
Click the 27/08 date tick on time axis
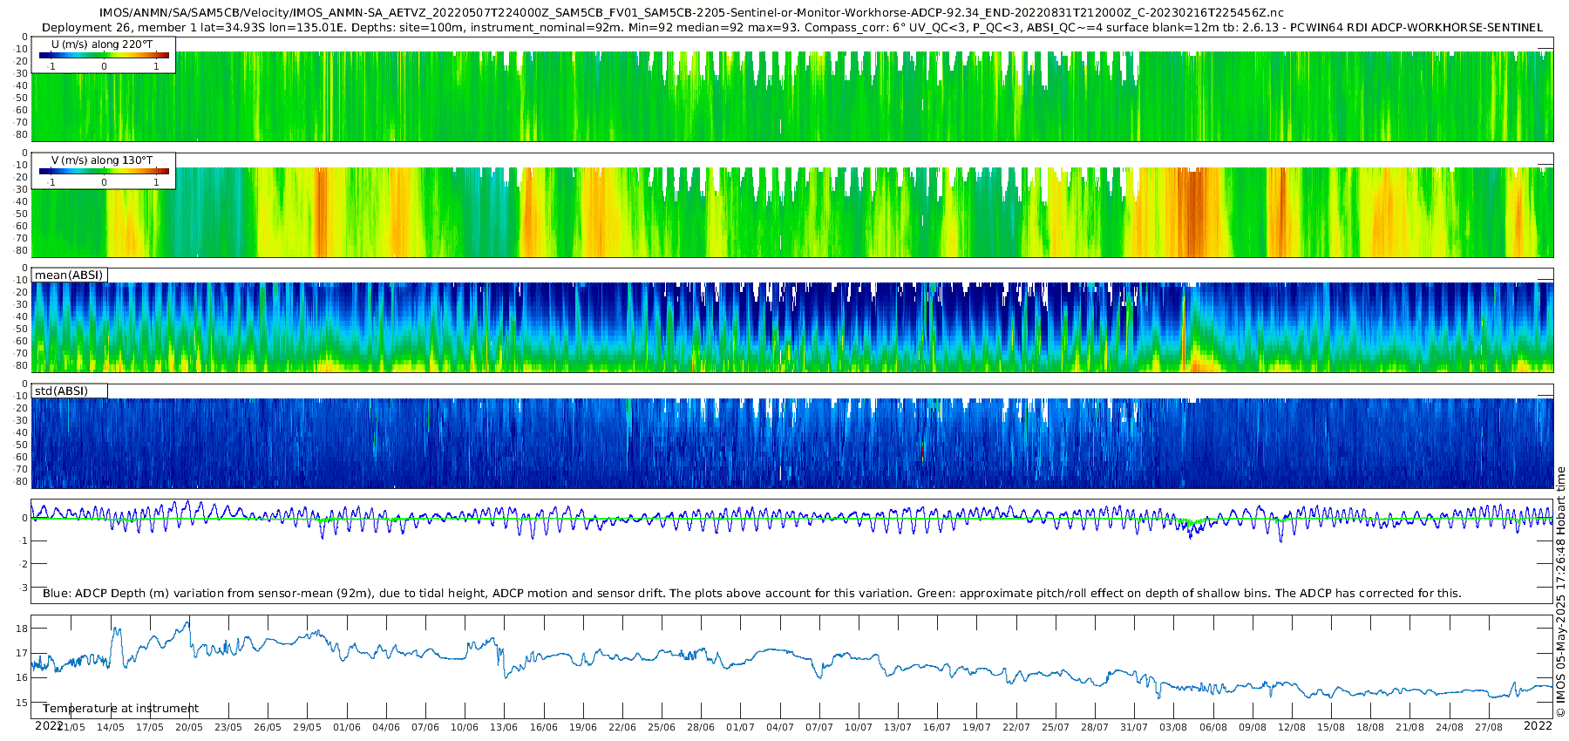[x=1489, y=727]
